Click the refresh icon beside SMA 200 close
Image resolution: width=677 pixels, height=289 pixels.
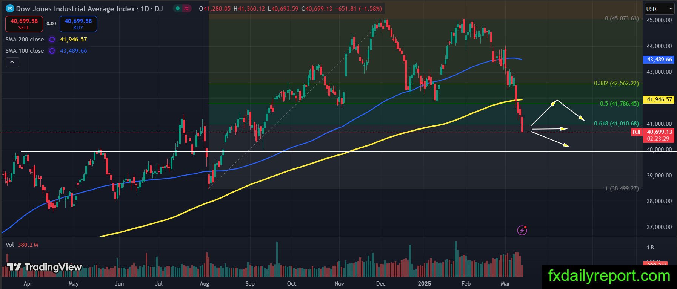click(x=52, y=40)
